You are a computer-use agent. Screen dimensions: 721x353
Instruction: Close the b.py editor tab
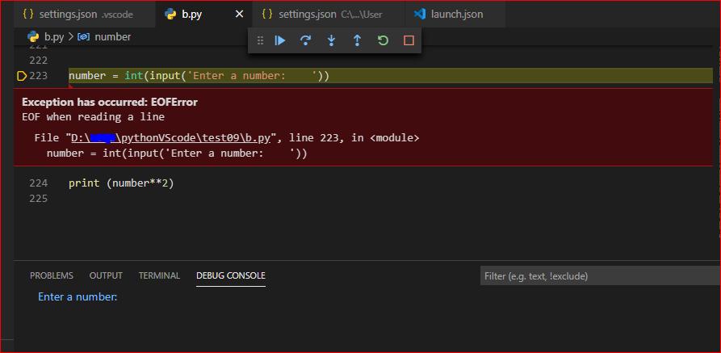pos(239,15)
